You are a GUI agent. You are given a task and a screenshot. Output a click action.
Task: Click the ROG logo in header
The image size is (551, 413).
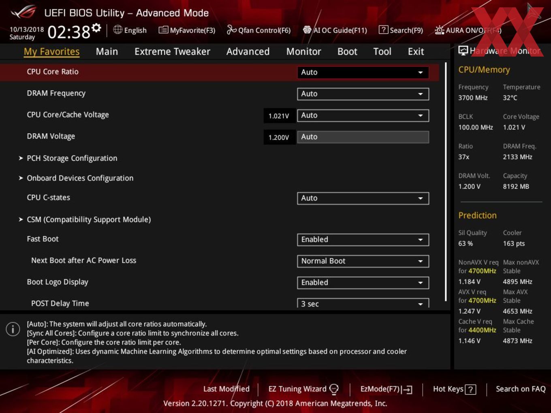23,13
